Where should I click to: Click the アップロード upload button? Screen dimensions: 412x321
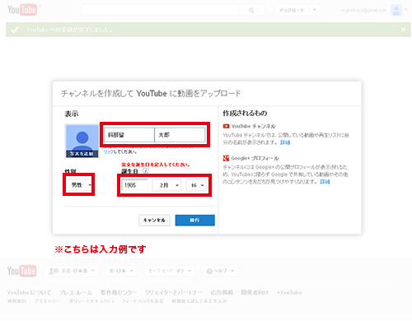click(292, 11)
